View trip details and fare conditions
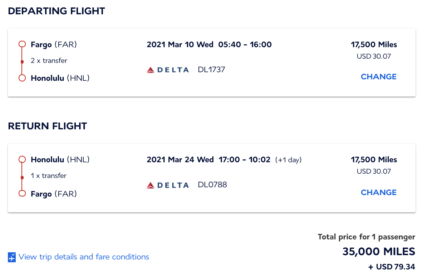This screenshot has width=427, height=278. click(84, 257)
